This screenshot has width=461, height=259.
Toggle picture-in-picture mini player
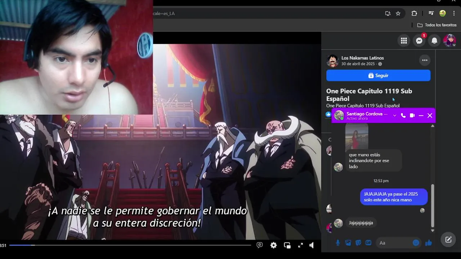[287, 245]
